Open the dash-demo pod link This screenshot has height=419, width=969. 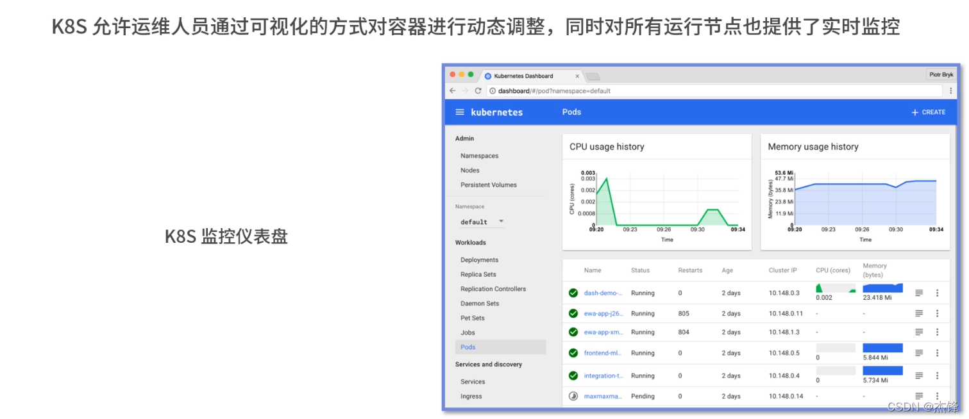point(603,293)
